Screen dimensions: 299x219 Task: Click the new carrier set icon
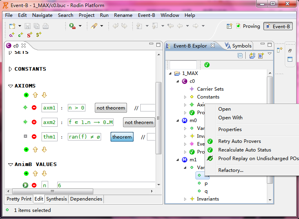[12, 35]
